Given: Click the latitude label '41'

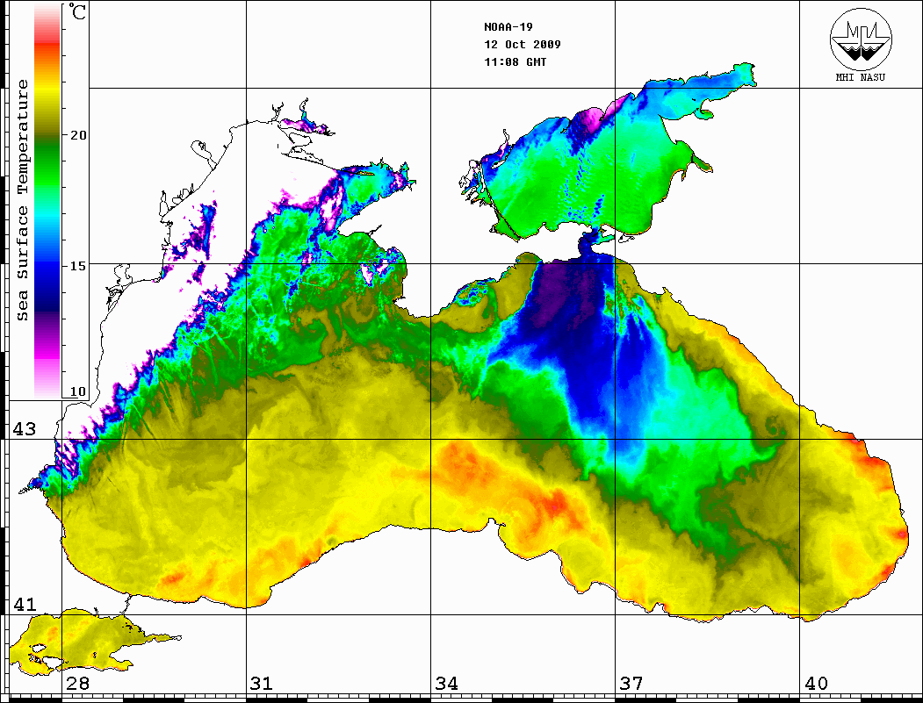Looking at the screenshot, I should click(x=25, y=604).
